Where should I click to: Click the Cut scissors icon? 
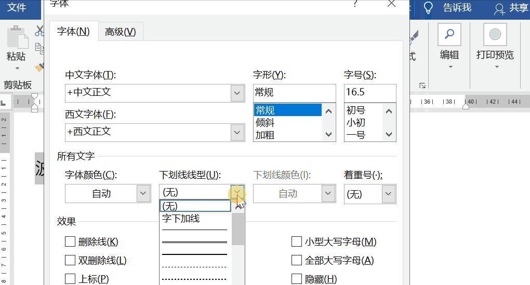coord(39,31)
